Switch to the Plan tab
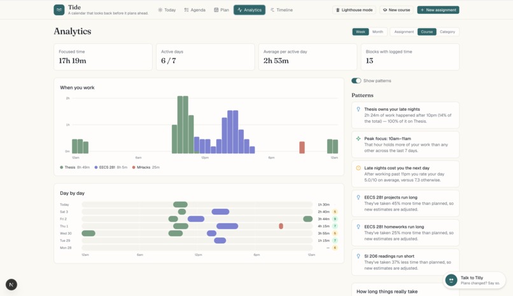The image size is (513, 296). pos(221,10)
